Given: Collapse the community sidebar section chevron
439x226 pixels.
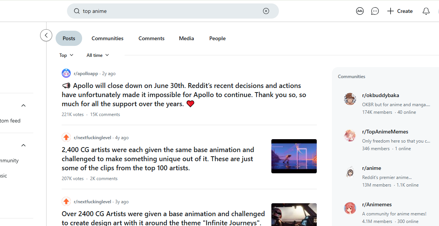Looking at the screenshot, I should click(23, 145).
